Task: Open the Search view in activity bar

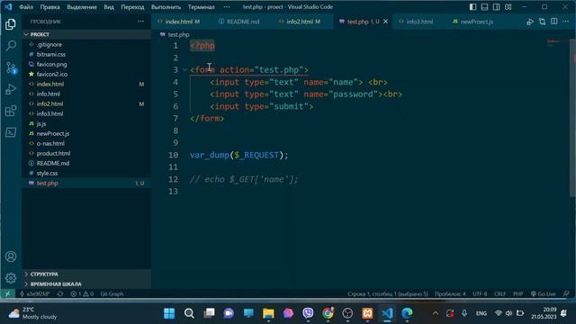Action: pyautogui.click(x=11, y=46)
